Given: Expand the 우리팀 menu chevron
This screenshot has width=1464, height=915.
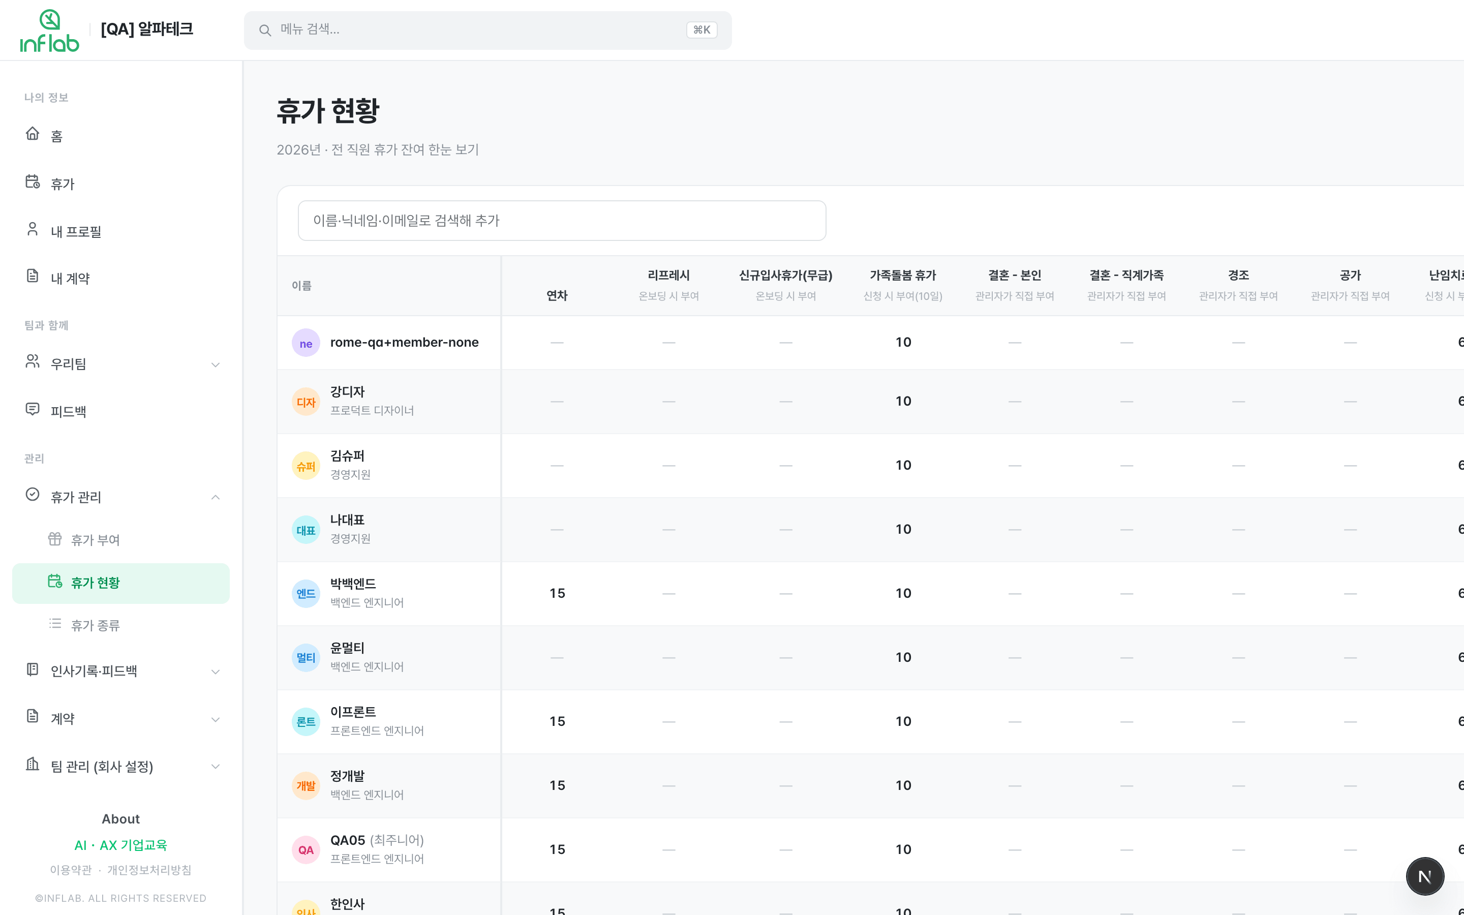Looking at the screenshot, I should click(216, 364).
